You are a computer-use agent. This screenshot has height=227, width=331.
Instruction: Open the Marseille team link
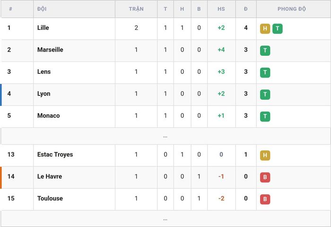pos(50,50)
